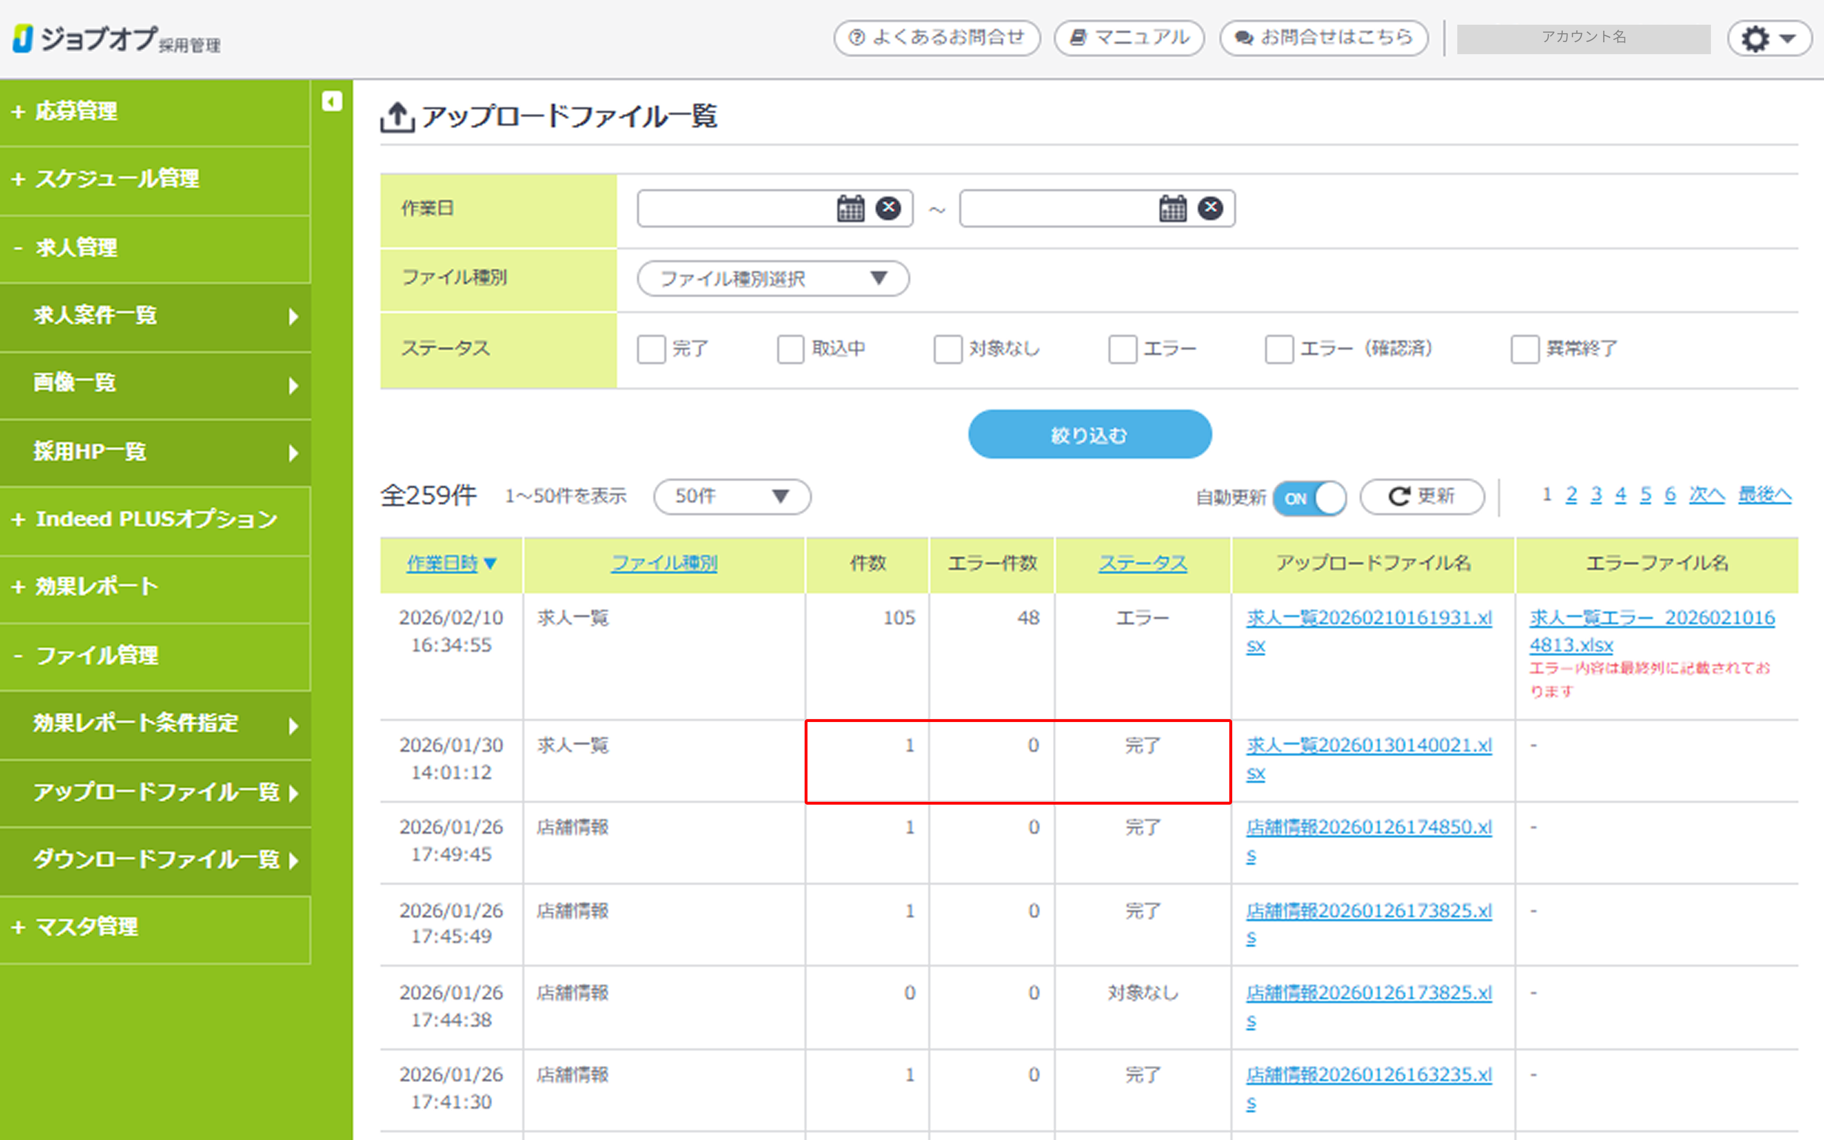Click the 更新 refresh button

[1422, 496]
